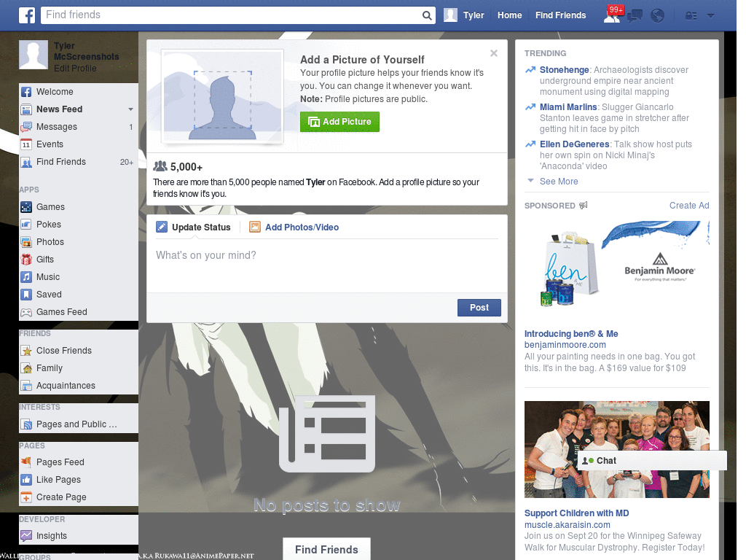
Task: Open Tyler McScreenshots sidebar profile picture
Action: 34,55
